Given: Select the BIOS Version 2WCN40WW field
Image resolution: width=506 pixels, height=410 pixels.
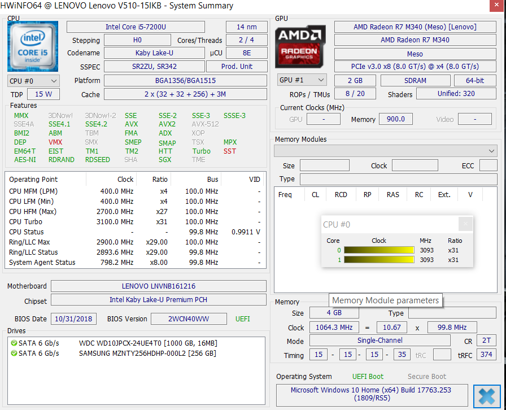Looking at the screenshot, I should 189,319.
